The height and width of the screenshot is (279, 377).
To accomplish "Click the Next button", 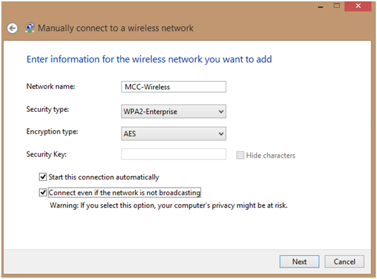I will [299, 261].
